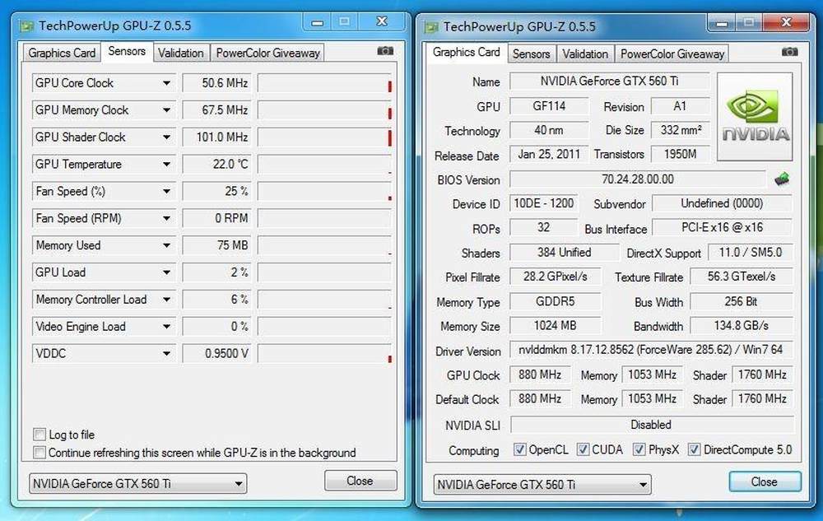
Task: Click the GPU Memory Clock graph
Action: 325,110
